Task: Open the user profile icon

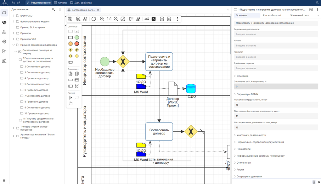Action: pyautogui.click(x=317, y=3)
